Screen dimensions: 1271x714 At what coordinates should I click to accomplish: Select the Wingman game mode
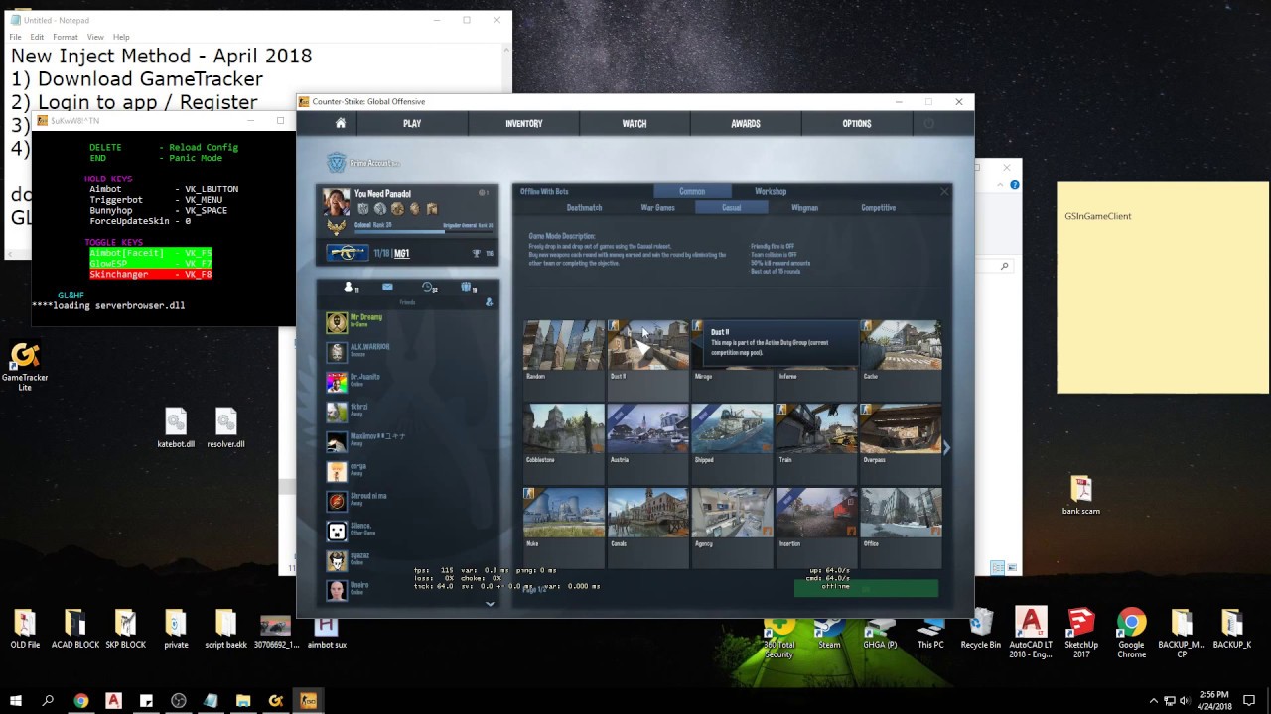(x=804, y=208)
